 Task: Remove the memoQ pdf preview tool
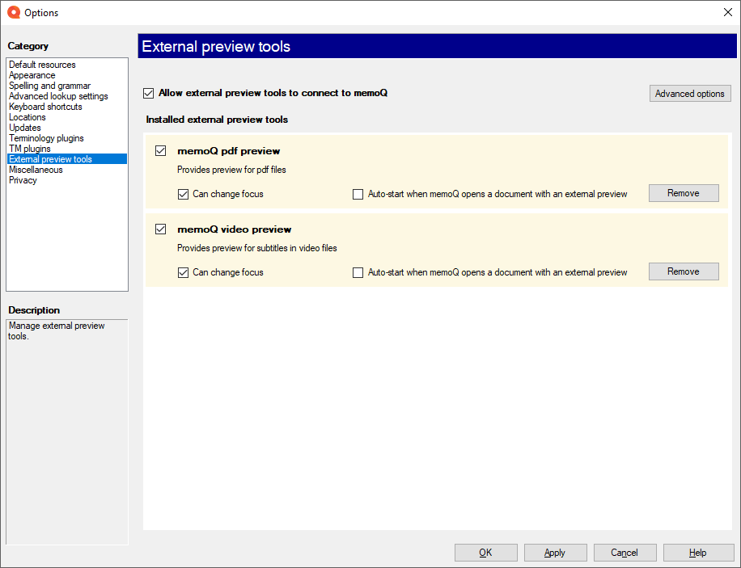(683, 193)
